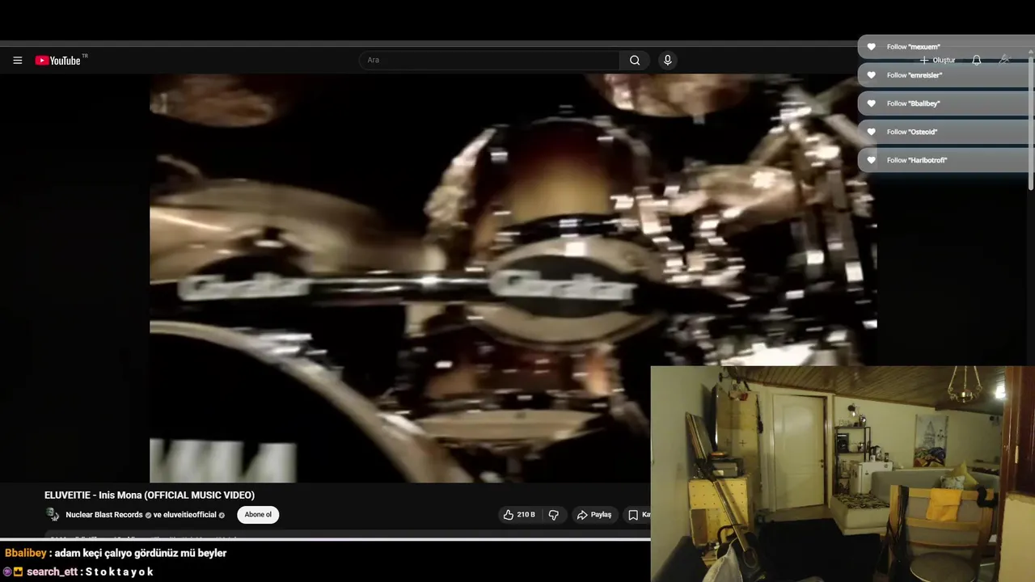Screen dimensions: 1035x582
Task: Click the Follow "emreisler" label
Action: pos(915,75)
